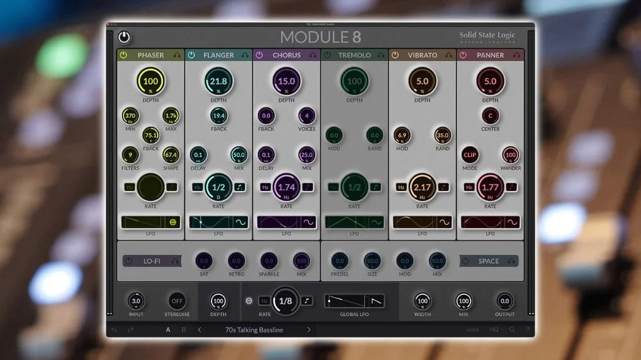Solo Panner with headphone icon
641x360 pixels.
point(516,54)
